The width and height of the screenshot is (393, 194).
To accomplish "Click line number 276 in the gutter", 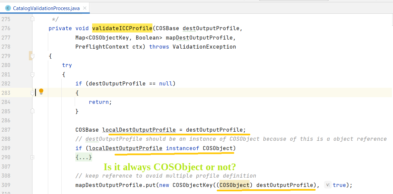I will click(5, 28).
